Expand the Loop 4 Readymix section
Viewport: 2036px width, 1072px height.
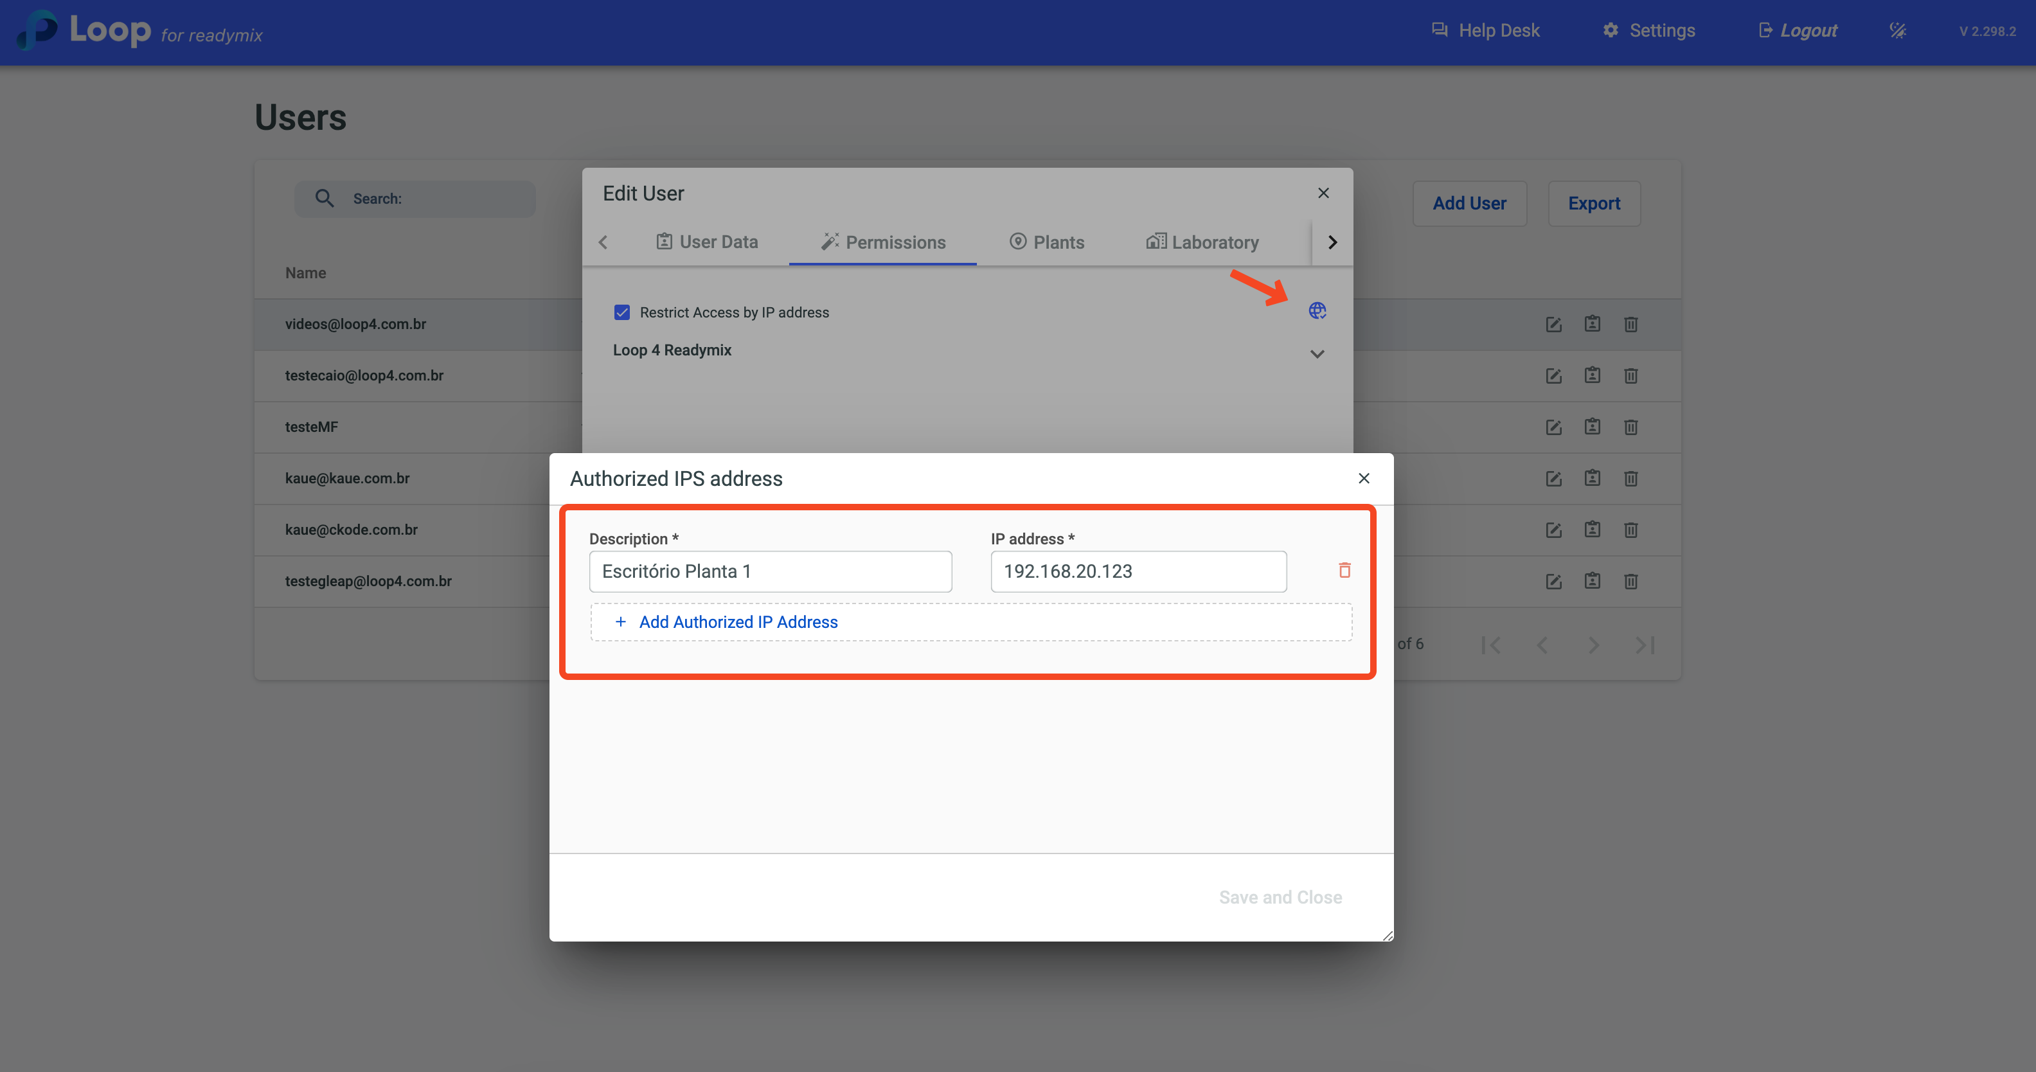[1317, 353]
